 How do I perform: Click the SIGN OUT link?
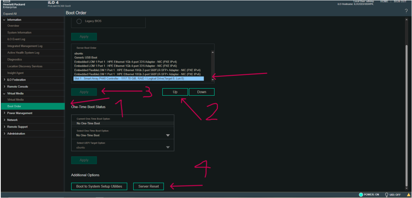point(400,2)
